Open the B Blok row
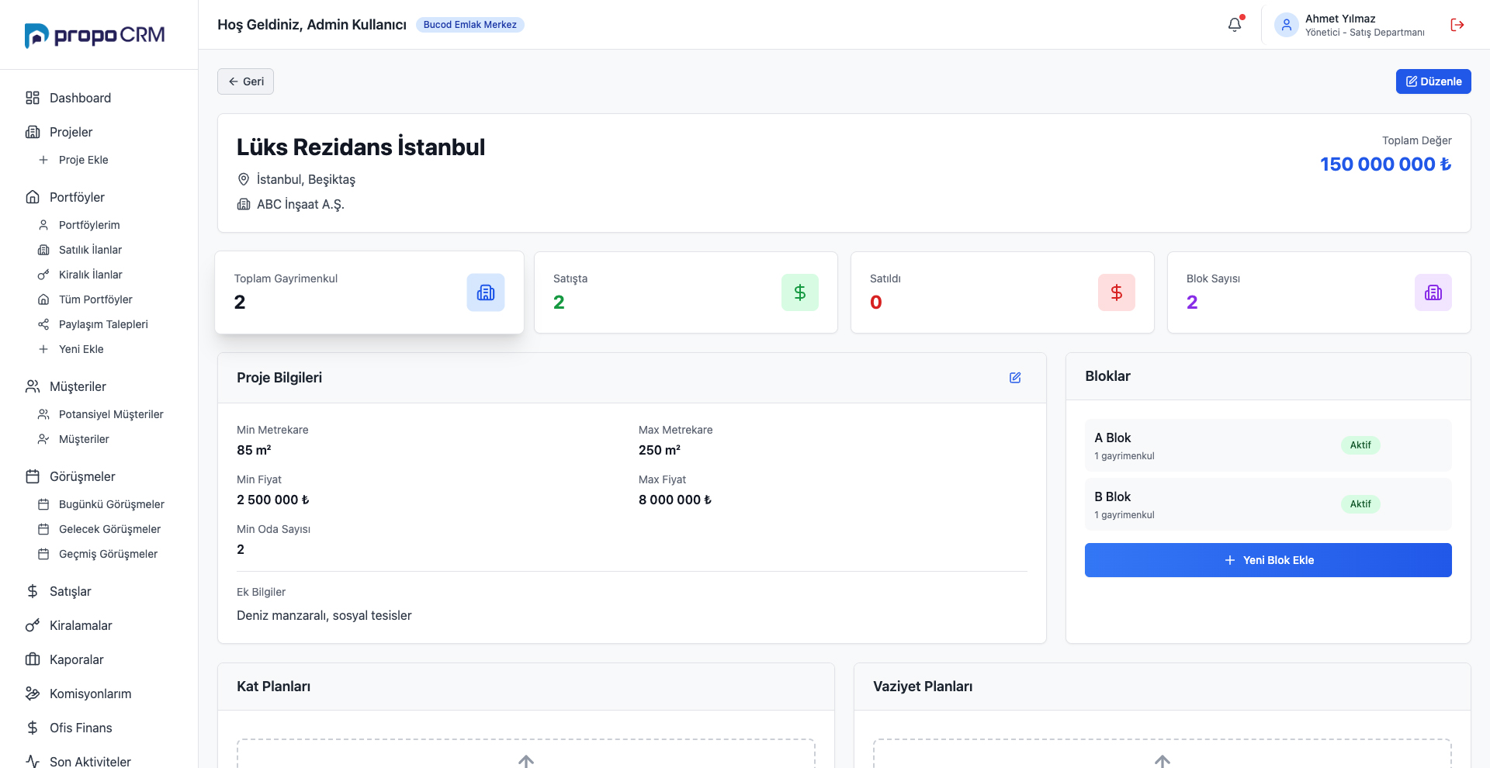Image resolution: width=1490 pixels, height=768 pixels. pos(1268,504)
